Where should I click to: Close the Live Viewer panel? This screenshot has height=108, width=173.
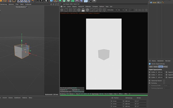click(x=61, y=4)
